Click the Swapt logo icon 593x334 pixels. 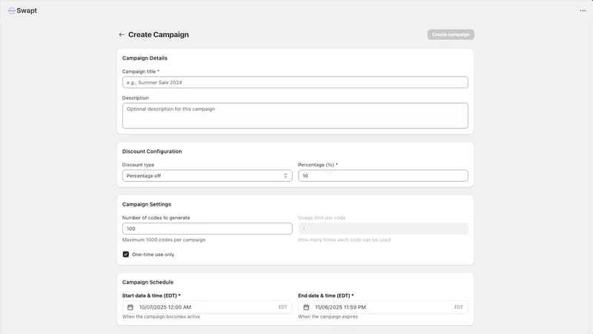[12, 10]
